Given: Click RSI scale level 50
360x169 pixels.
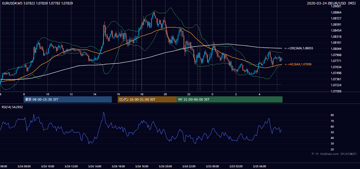Looking at the screenshot, I should coord(332,132).
